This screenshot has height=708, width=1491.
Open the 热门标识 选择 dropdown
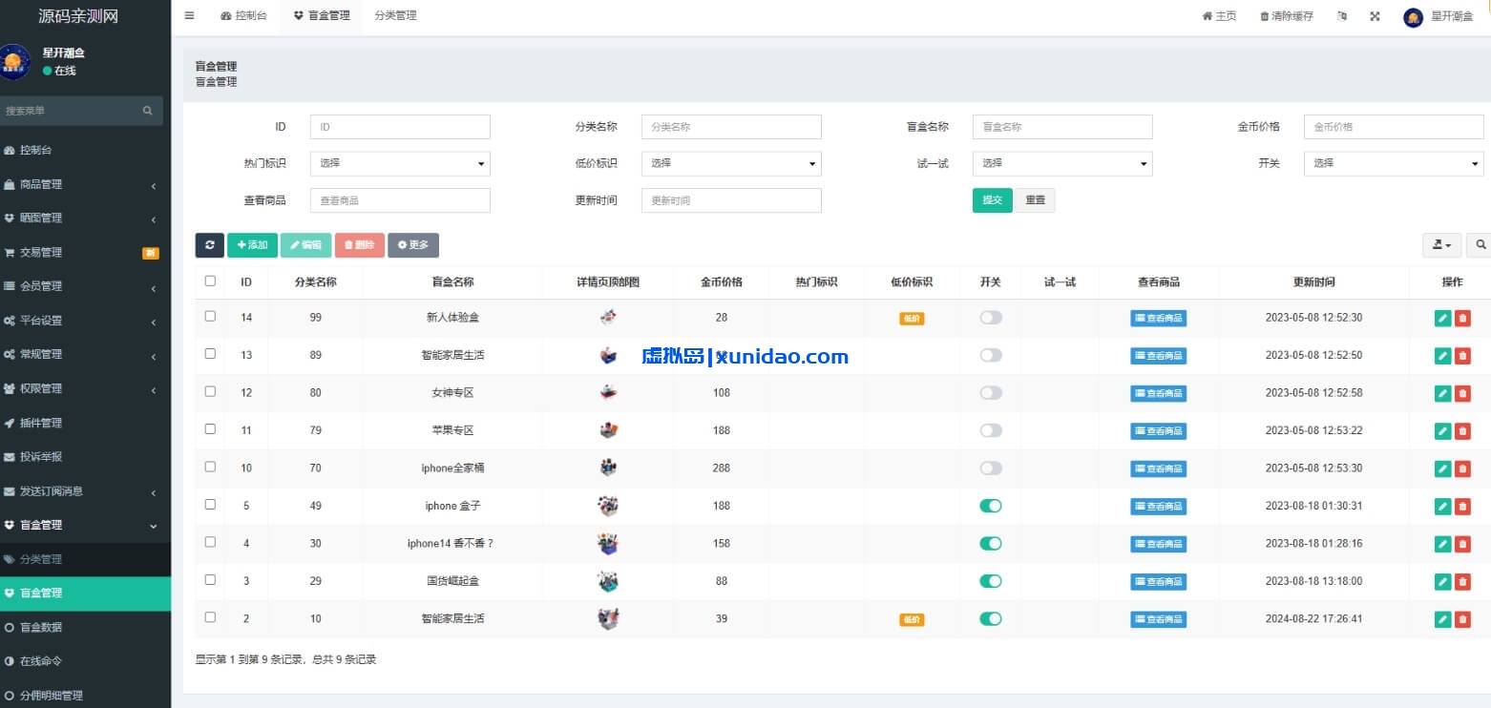[x=400, y=163]
